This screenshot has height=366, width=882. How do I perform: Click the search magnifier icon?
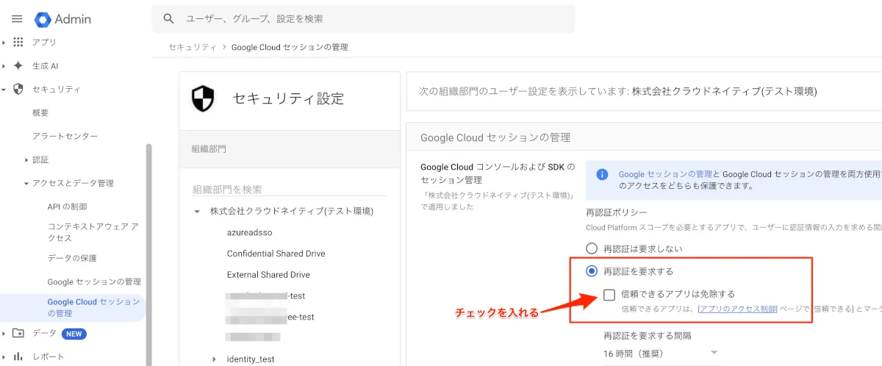coord(169,18)
